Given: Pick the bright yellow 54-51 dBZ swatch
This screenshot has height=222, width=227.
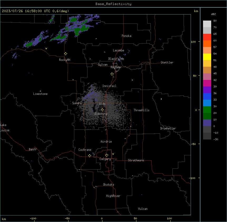Looking at the screenshot, I should pos(207,57).
